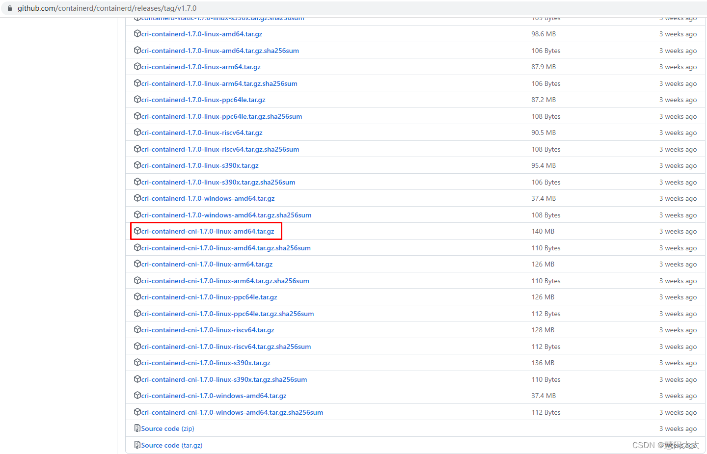Screen dimensions: 707x454
Task: Click package icon of cri-containerd-cni-1.7.0-linux-s390x.tar.gz.sha256sum
Action: 137,379
